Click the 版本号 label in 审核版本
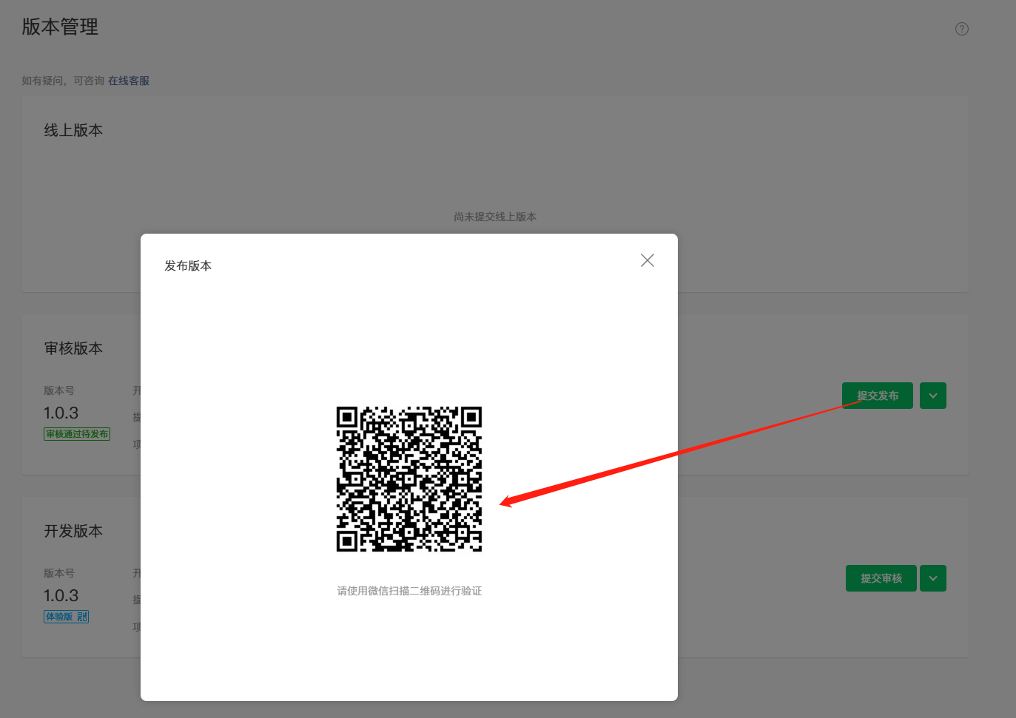 tap(59, 390)
